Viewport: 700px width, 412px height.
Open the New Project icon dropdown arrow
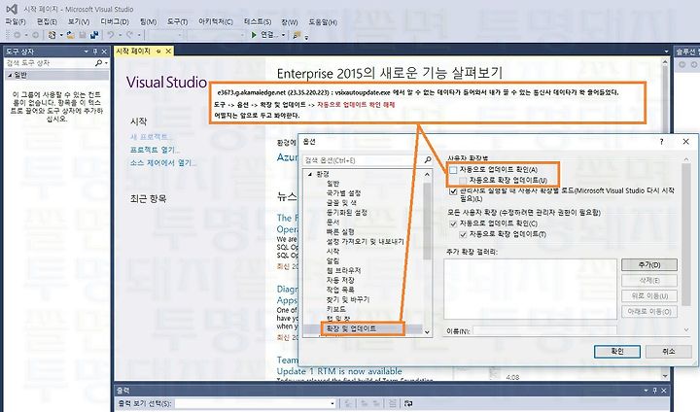coord(61,35)
